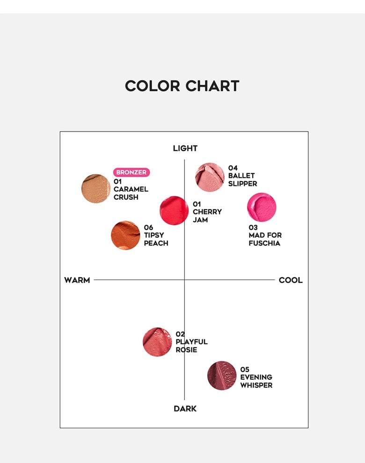
Task: Click the DARK axis label
Action: [x=185, y=409]
